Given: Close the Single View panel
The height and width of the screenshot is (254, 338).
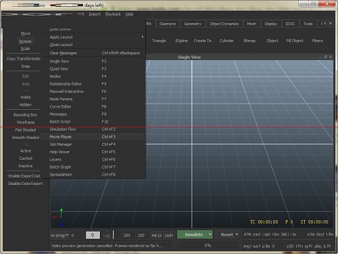Looking at the screenshot, I should tap(331, 57).
